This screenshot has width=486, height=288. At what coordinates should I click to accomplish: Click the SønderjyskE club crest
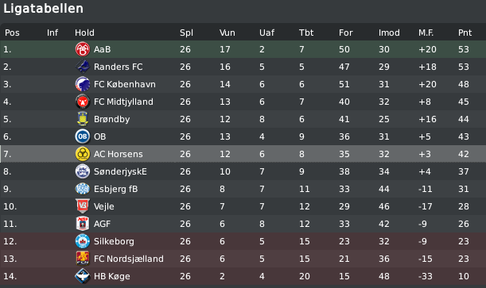pyautogui.click(x=83, y=171)
